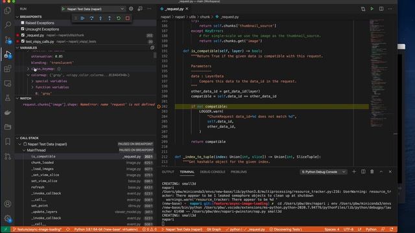Expand special variables node

point(32,81)
